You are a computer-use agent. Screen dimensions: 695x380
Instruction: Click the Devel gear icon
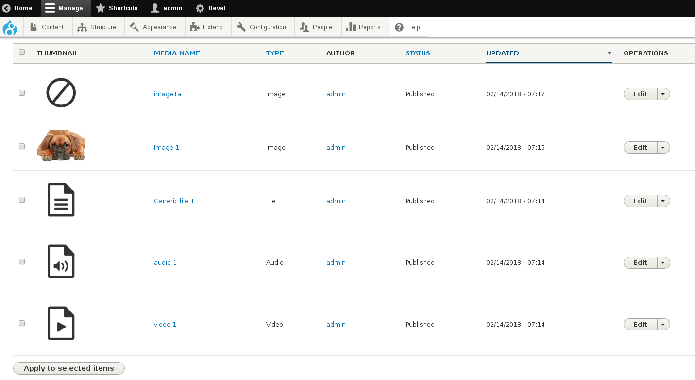click(200, 8)
